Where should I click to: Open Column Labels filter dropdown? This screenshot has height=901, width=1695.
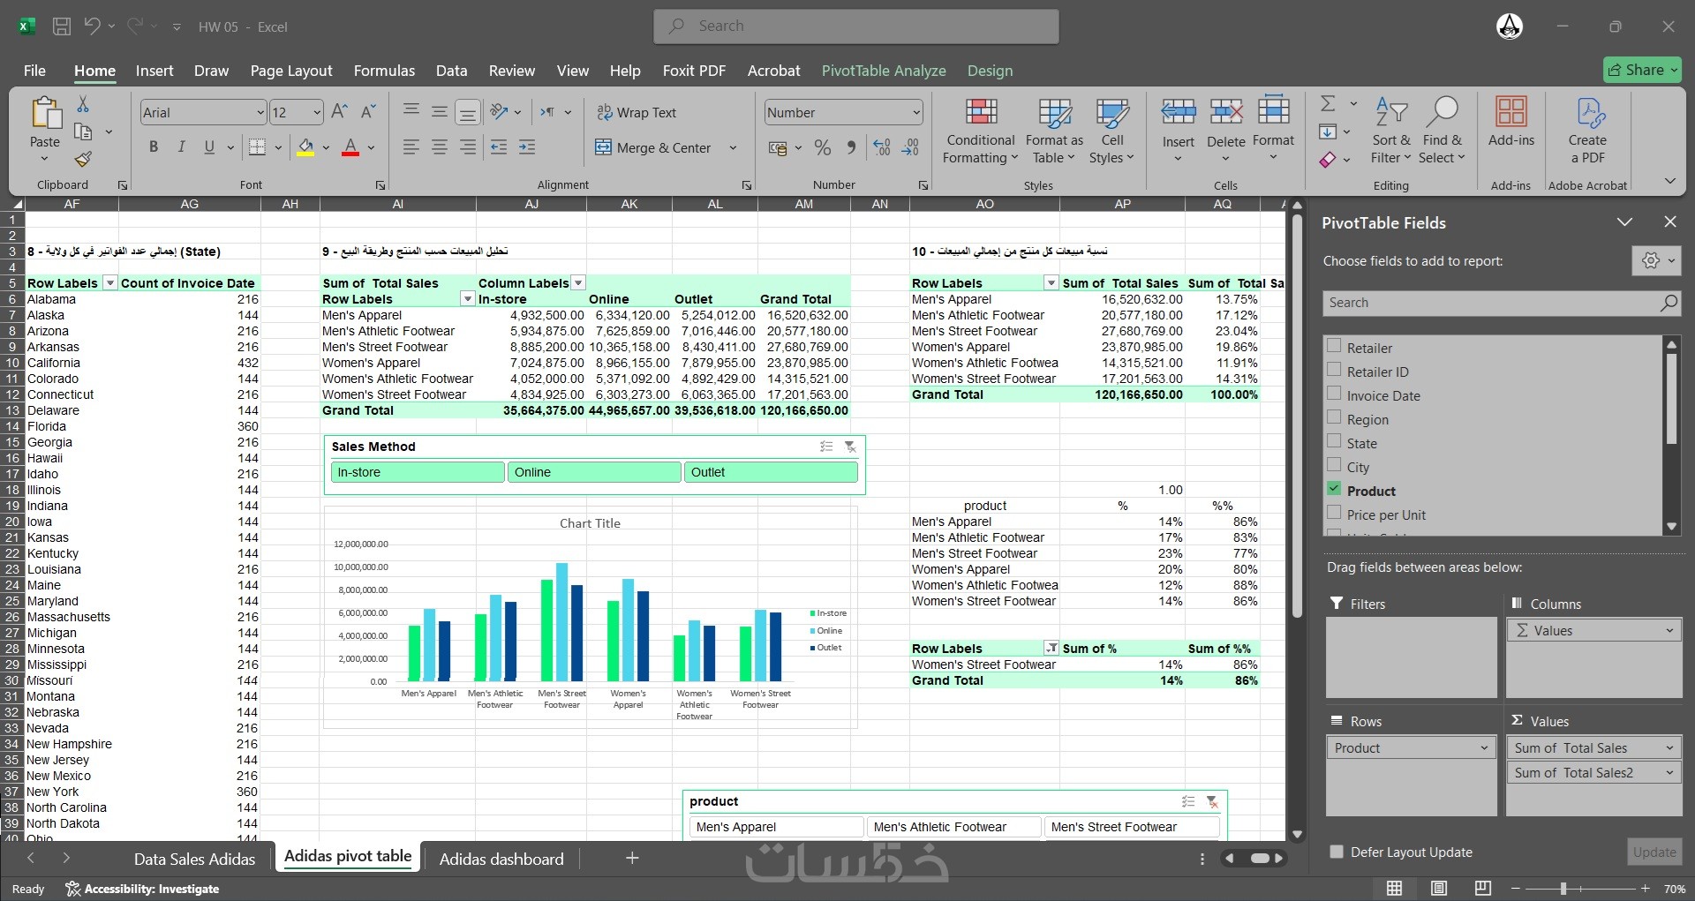click(x=578, y=283)
